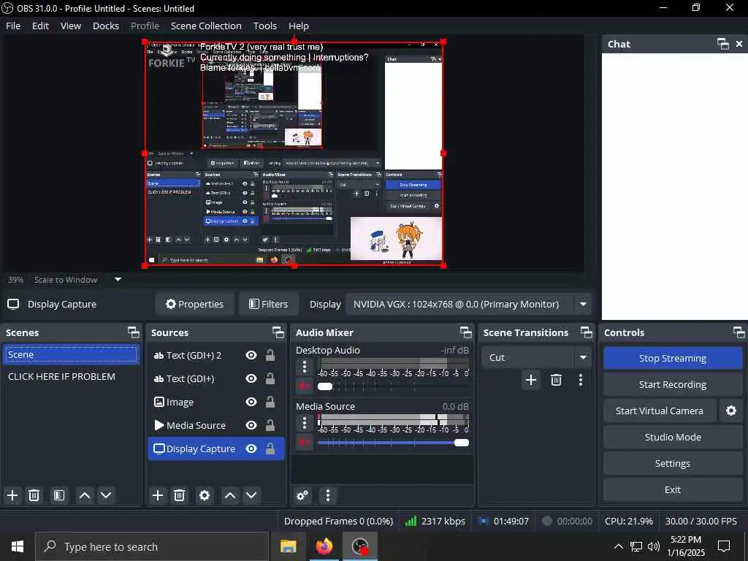The image size is (748, 561).
Task: Toggle the lock on Media Source
Action: 270,426
